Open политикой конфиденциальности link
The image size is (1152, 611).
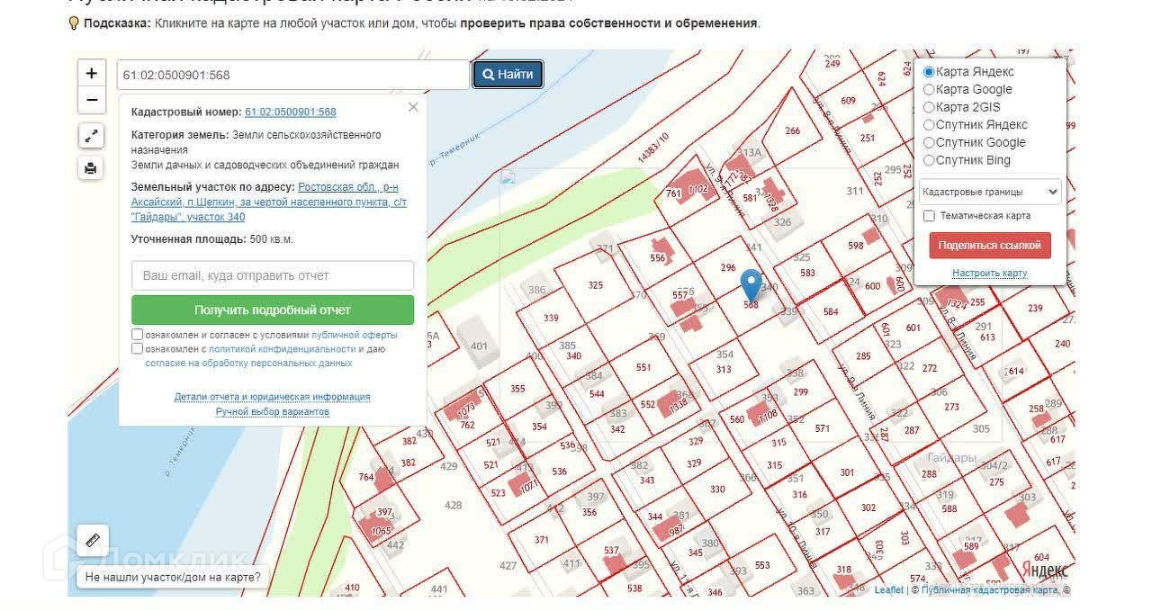(x=283, y=349)
